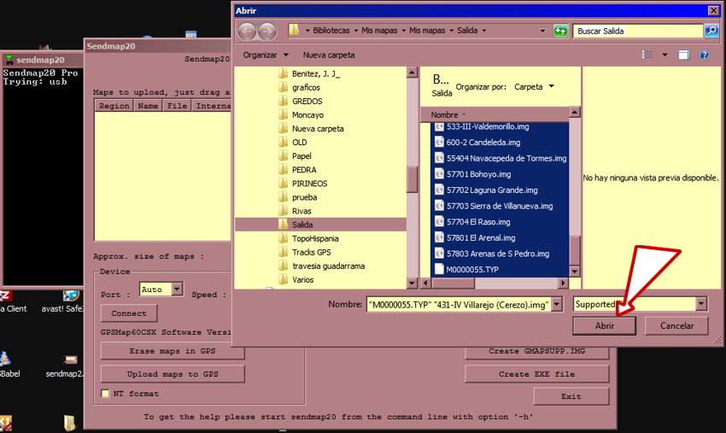Click the Region column header in Sendmap20
This screenshot has height=433, width=726.
point(114,106)
